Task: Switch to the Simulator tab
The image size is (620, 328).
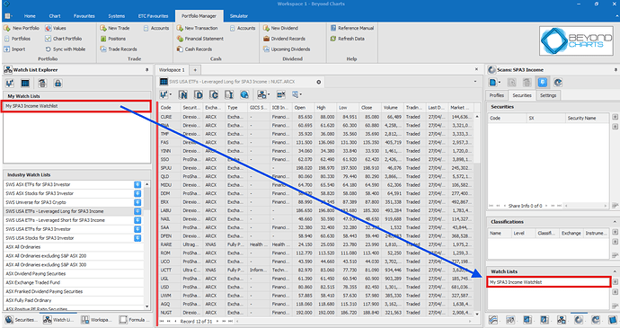Action: 239,16
